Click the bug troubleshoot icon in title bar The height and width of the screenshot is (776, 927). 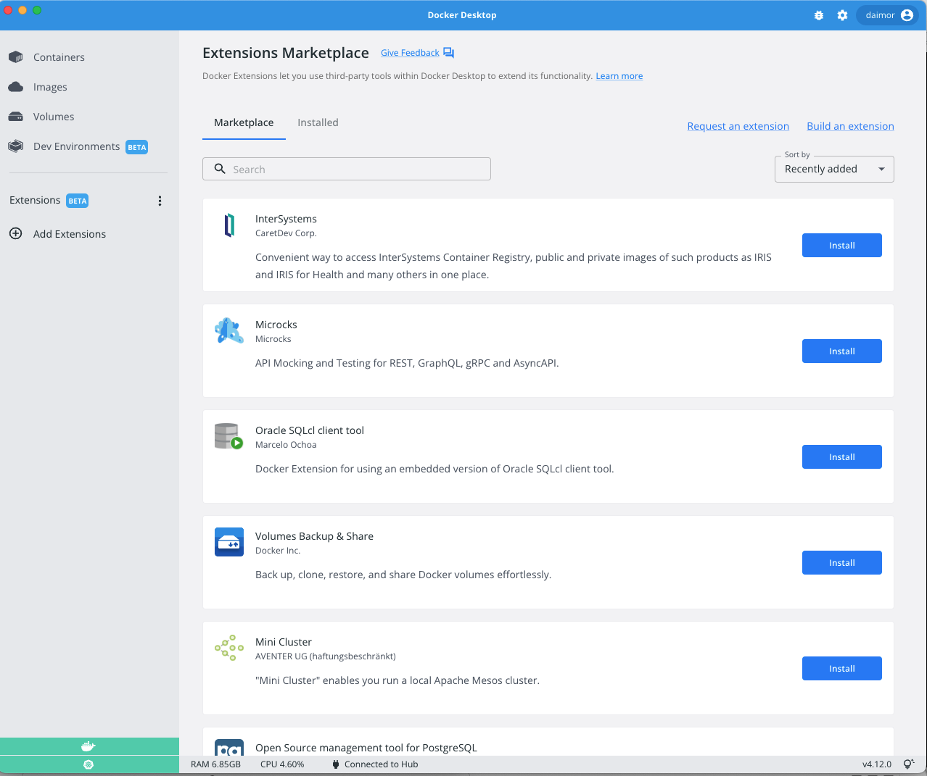click(819, 15)
